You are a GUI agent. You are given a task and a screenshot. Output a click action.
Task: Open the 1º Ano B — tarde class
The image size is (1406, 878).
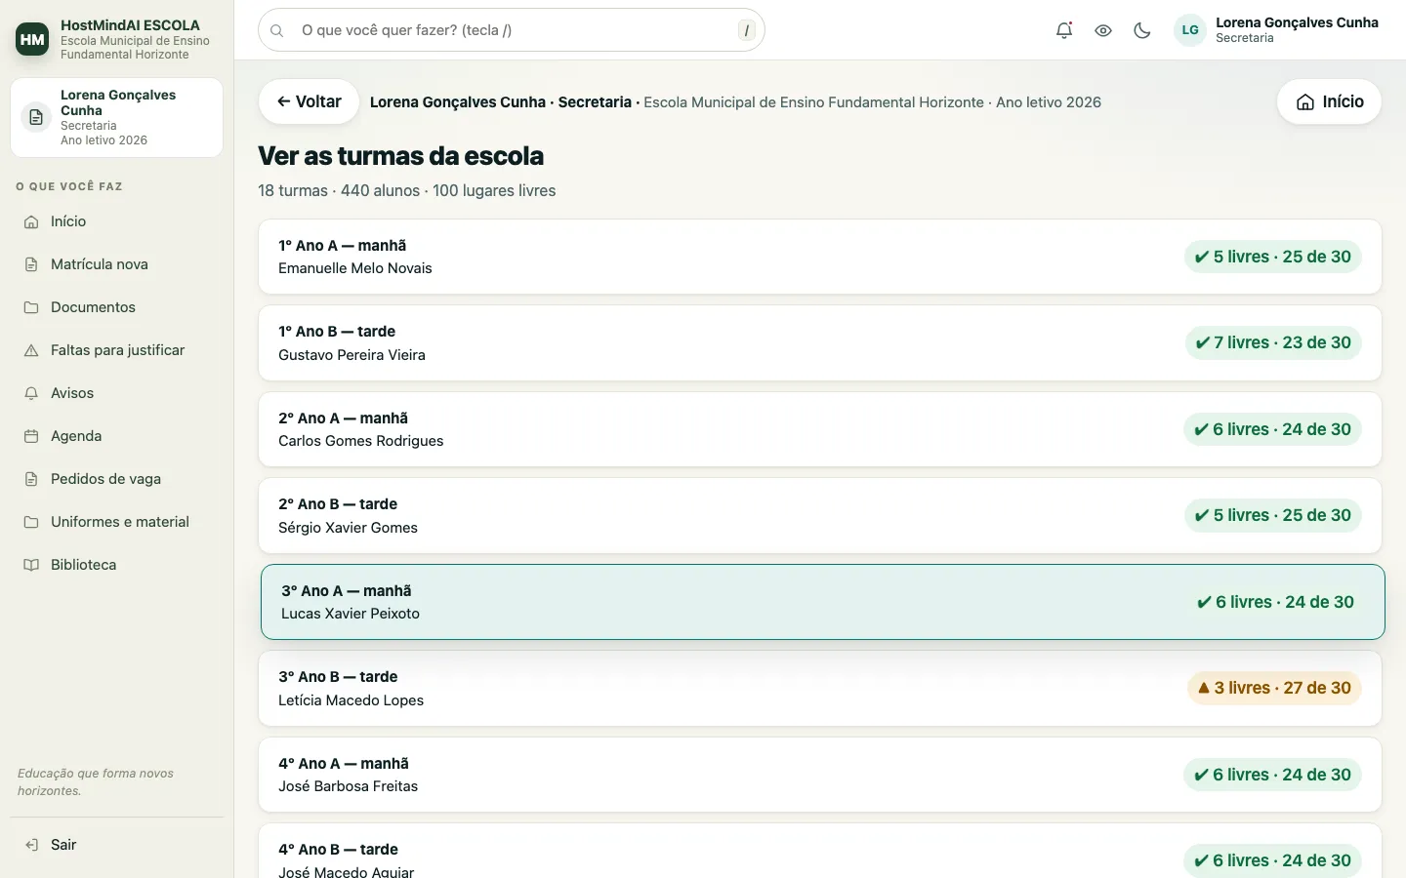point(820,343)
